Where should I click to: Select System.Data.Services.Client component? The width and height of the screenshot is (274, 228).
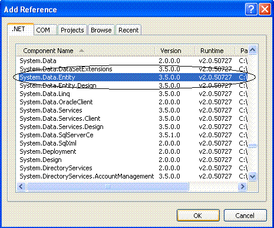[x=132, y=118]
